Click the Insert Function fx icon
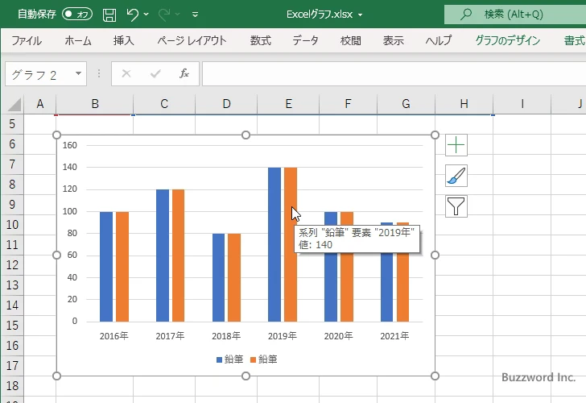 tap(184, 73)
